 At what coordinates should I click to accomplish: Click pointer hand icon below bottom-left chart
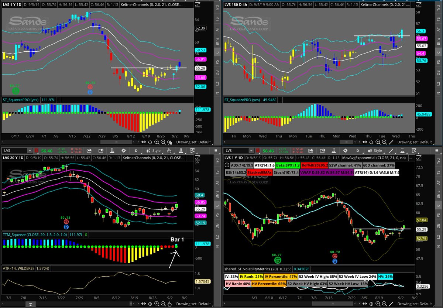click(169, 304)
